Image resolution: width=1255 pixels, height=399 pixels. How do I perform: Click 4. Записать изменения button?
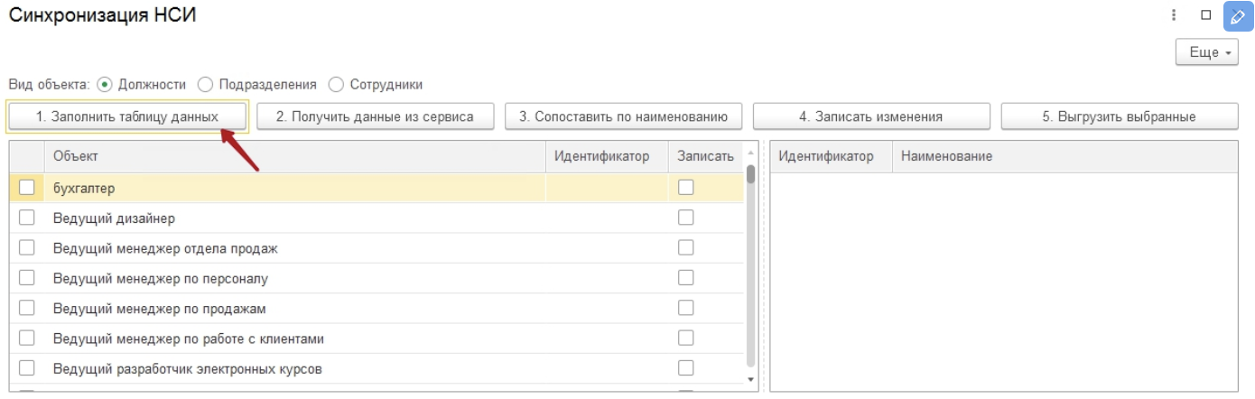[x=871, y=116]
